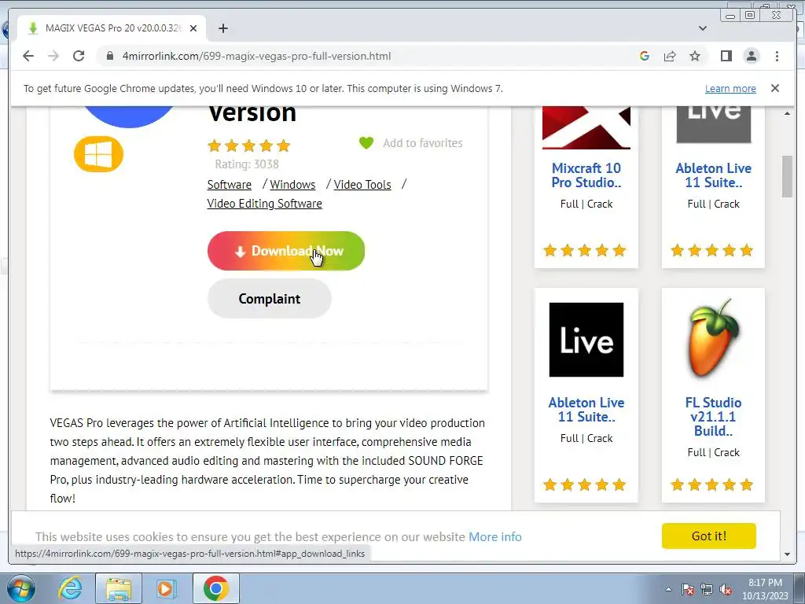Open a new tab with plus button

tap(222, 28)
